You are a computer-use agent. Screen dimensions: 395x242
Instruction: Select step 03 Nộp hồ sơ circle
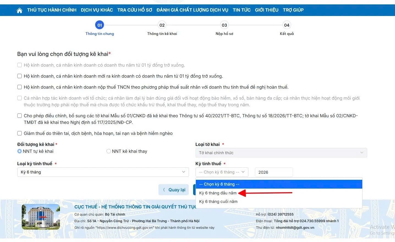224,25
